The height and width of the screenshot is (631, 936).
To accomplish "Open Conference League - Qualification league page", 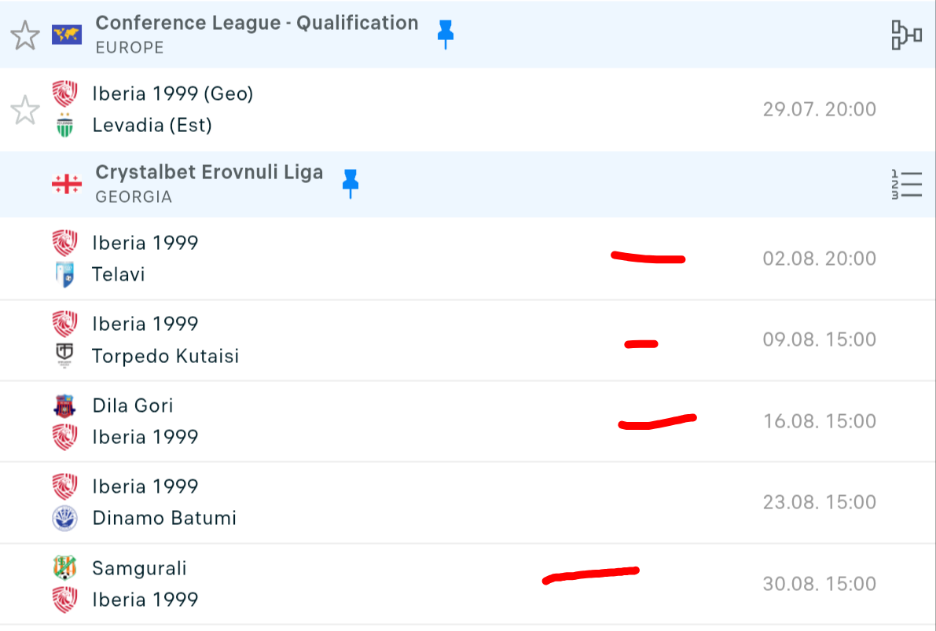I will [x=256, y=23].
